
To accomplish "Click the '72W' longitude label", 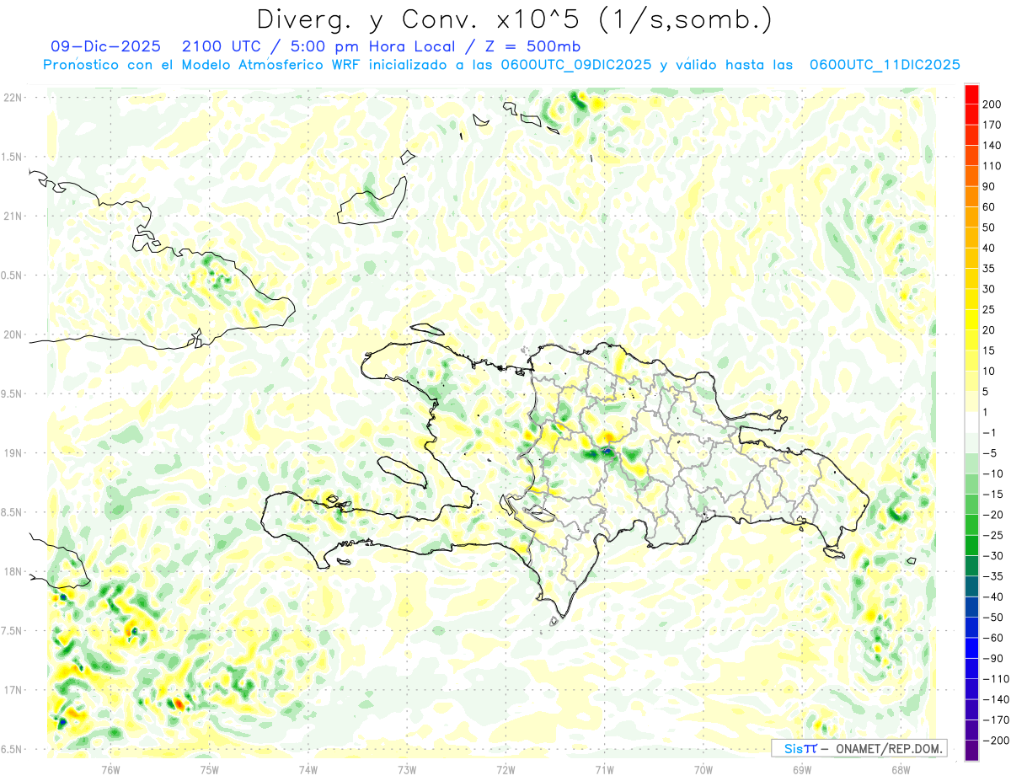I will (x=505, y=769).
